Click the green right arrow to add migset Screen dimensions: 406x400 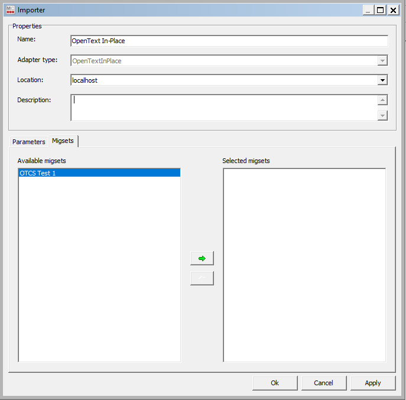tap(202, 258)
